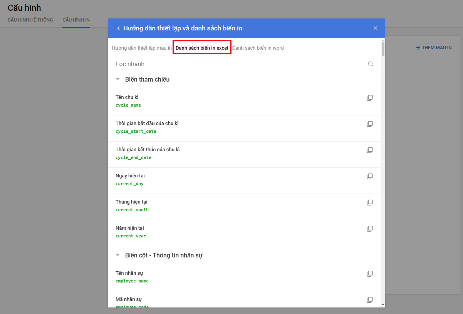Click the dialog scrollbar thumb

(383, 49)
